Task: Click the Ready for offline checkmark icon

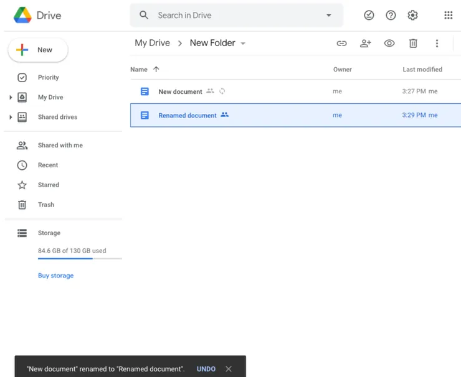Action: click(369, 16)
